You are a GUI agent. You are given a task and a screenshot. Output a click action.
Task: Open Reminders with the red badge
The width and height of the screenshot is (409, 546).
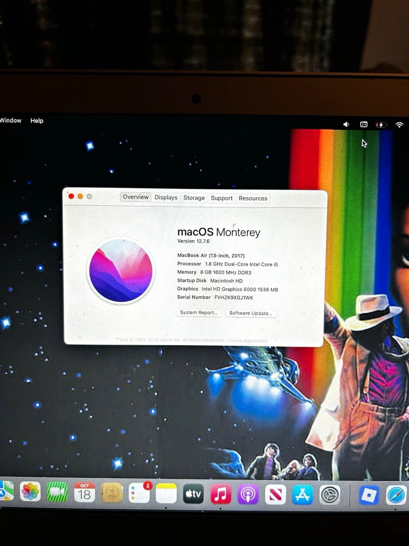tap(140, 493)
